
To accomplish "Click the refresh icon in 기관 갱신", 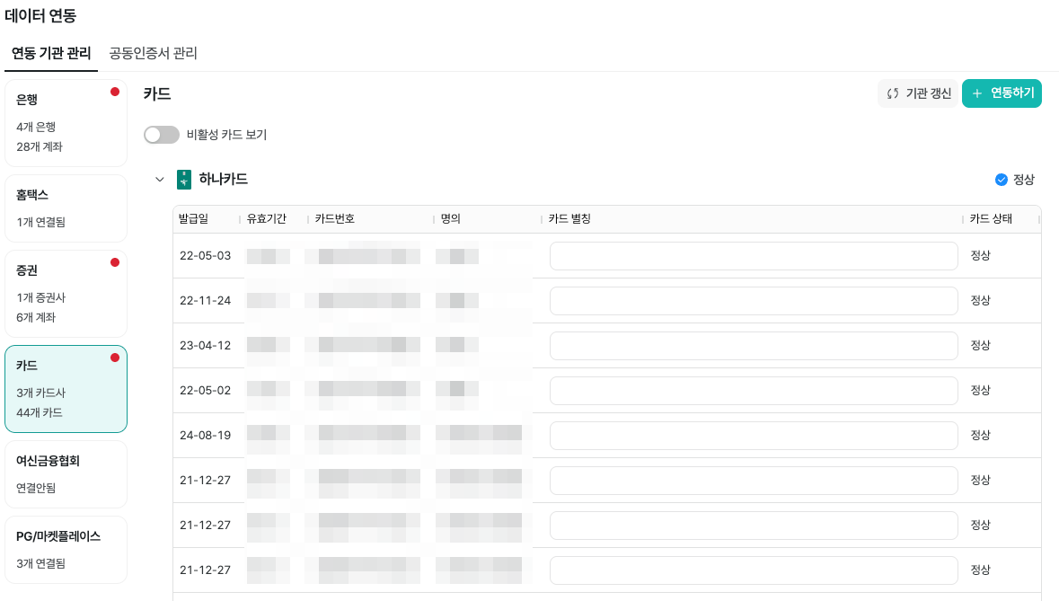I will [893, 93].
